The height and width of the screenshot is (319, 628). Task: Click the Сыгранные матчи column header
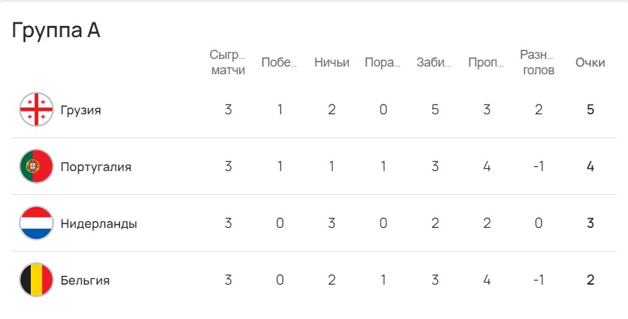(x=228, y=62)
